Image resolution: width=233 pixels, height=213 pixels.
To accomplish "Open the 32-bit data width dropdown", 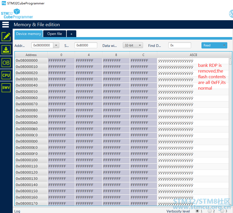I will click(x=133, y=45).
